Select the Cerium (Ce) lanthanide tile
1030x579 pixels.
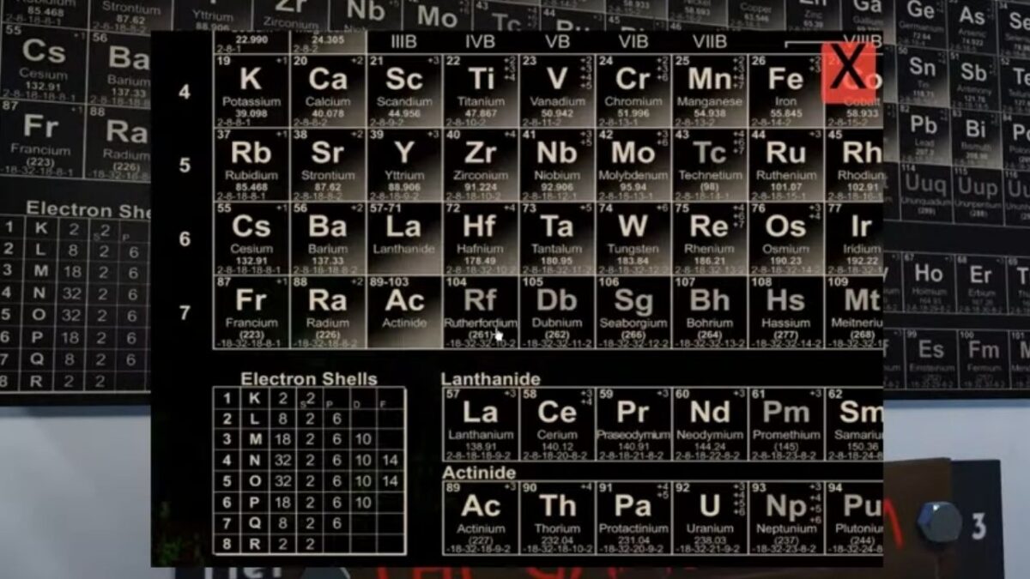556,424
